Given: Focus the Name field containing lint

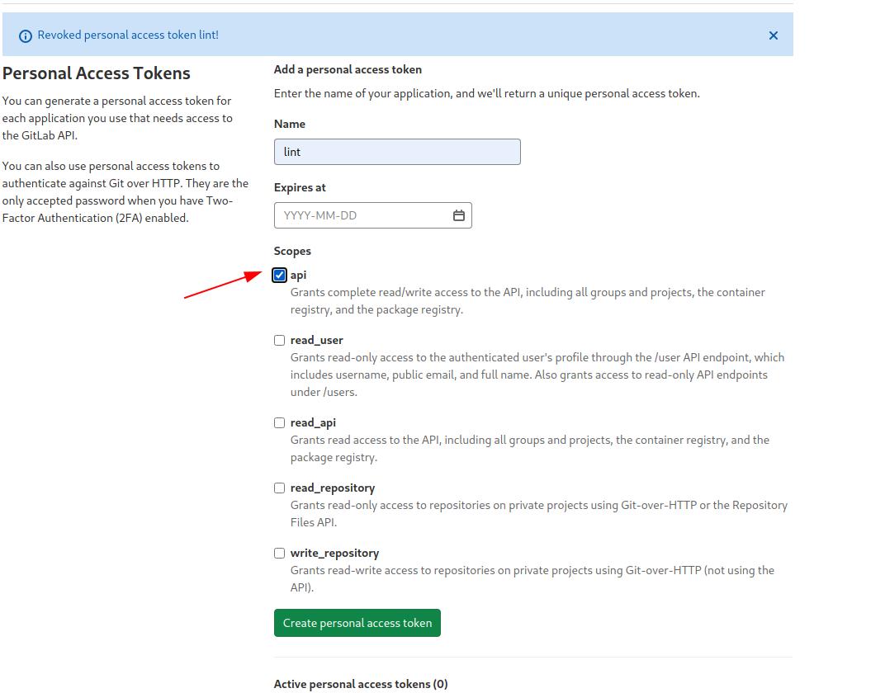Looking at the screenshot, I should (x=397, y=152).
